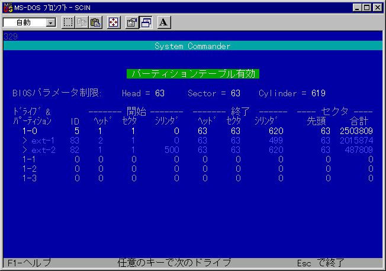Click the 任意のキーで次のドライブ status text
Image resolution: width=386 pixels, height=271 pixels.
(x=174, y=263)
